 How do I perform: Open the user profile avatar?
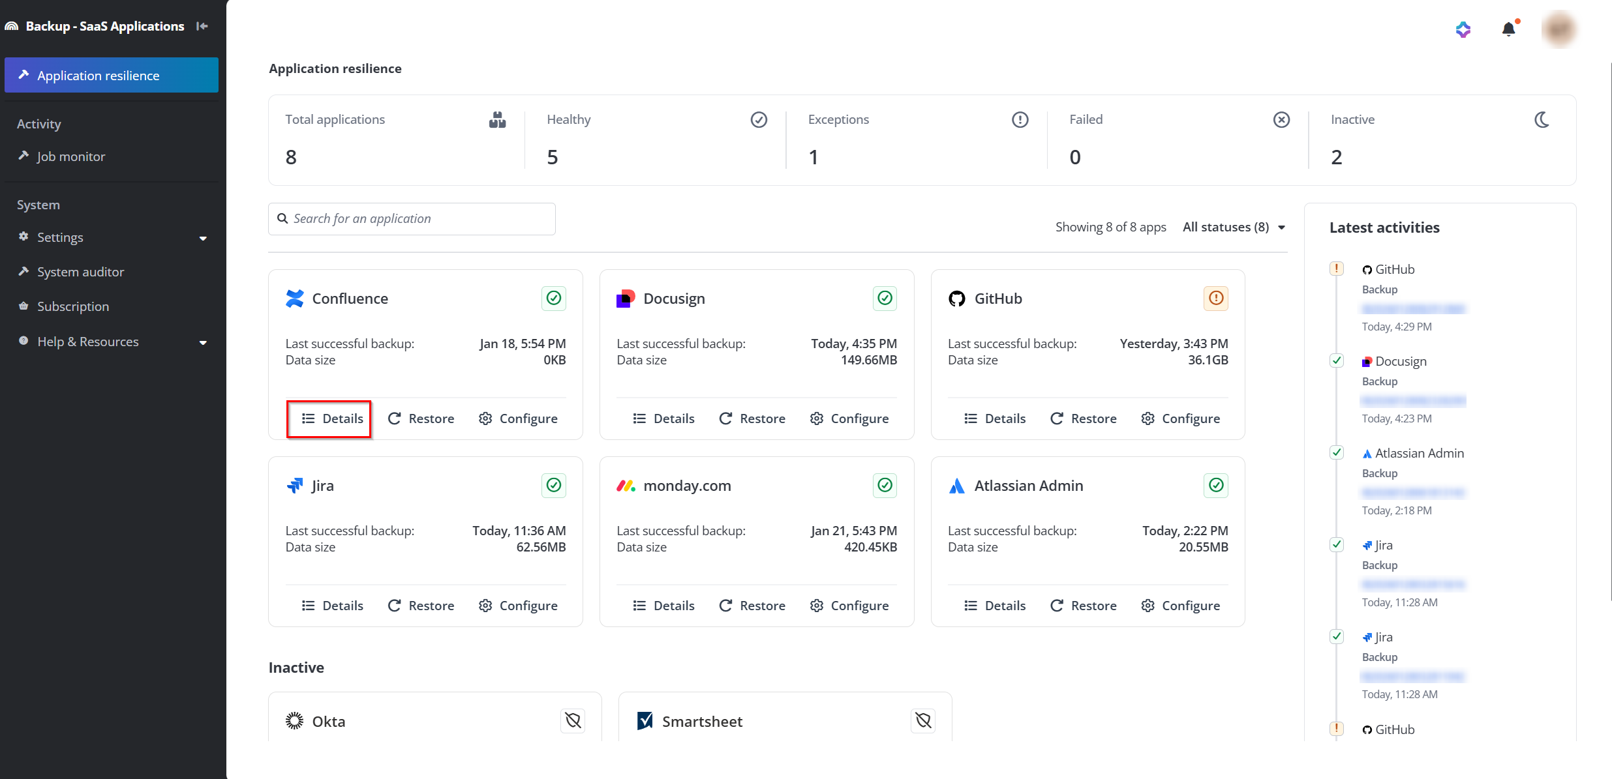[x=1559, y=29]
